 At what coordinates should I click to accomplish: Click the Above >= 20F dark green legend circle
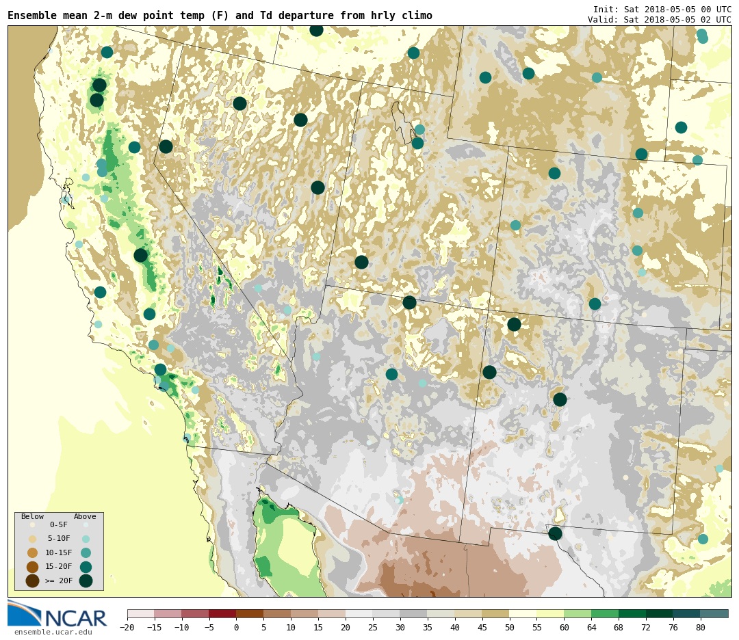[86, 581]
